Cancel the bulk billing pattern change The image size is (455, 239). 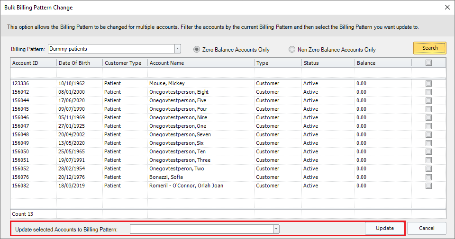pyautogui.click(x=426, y=228)
